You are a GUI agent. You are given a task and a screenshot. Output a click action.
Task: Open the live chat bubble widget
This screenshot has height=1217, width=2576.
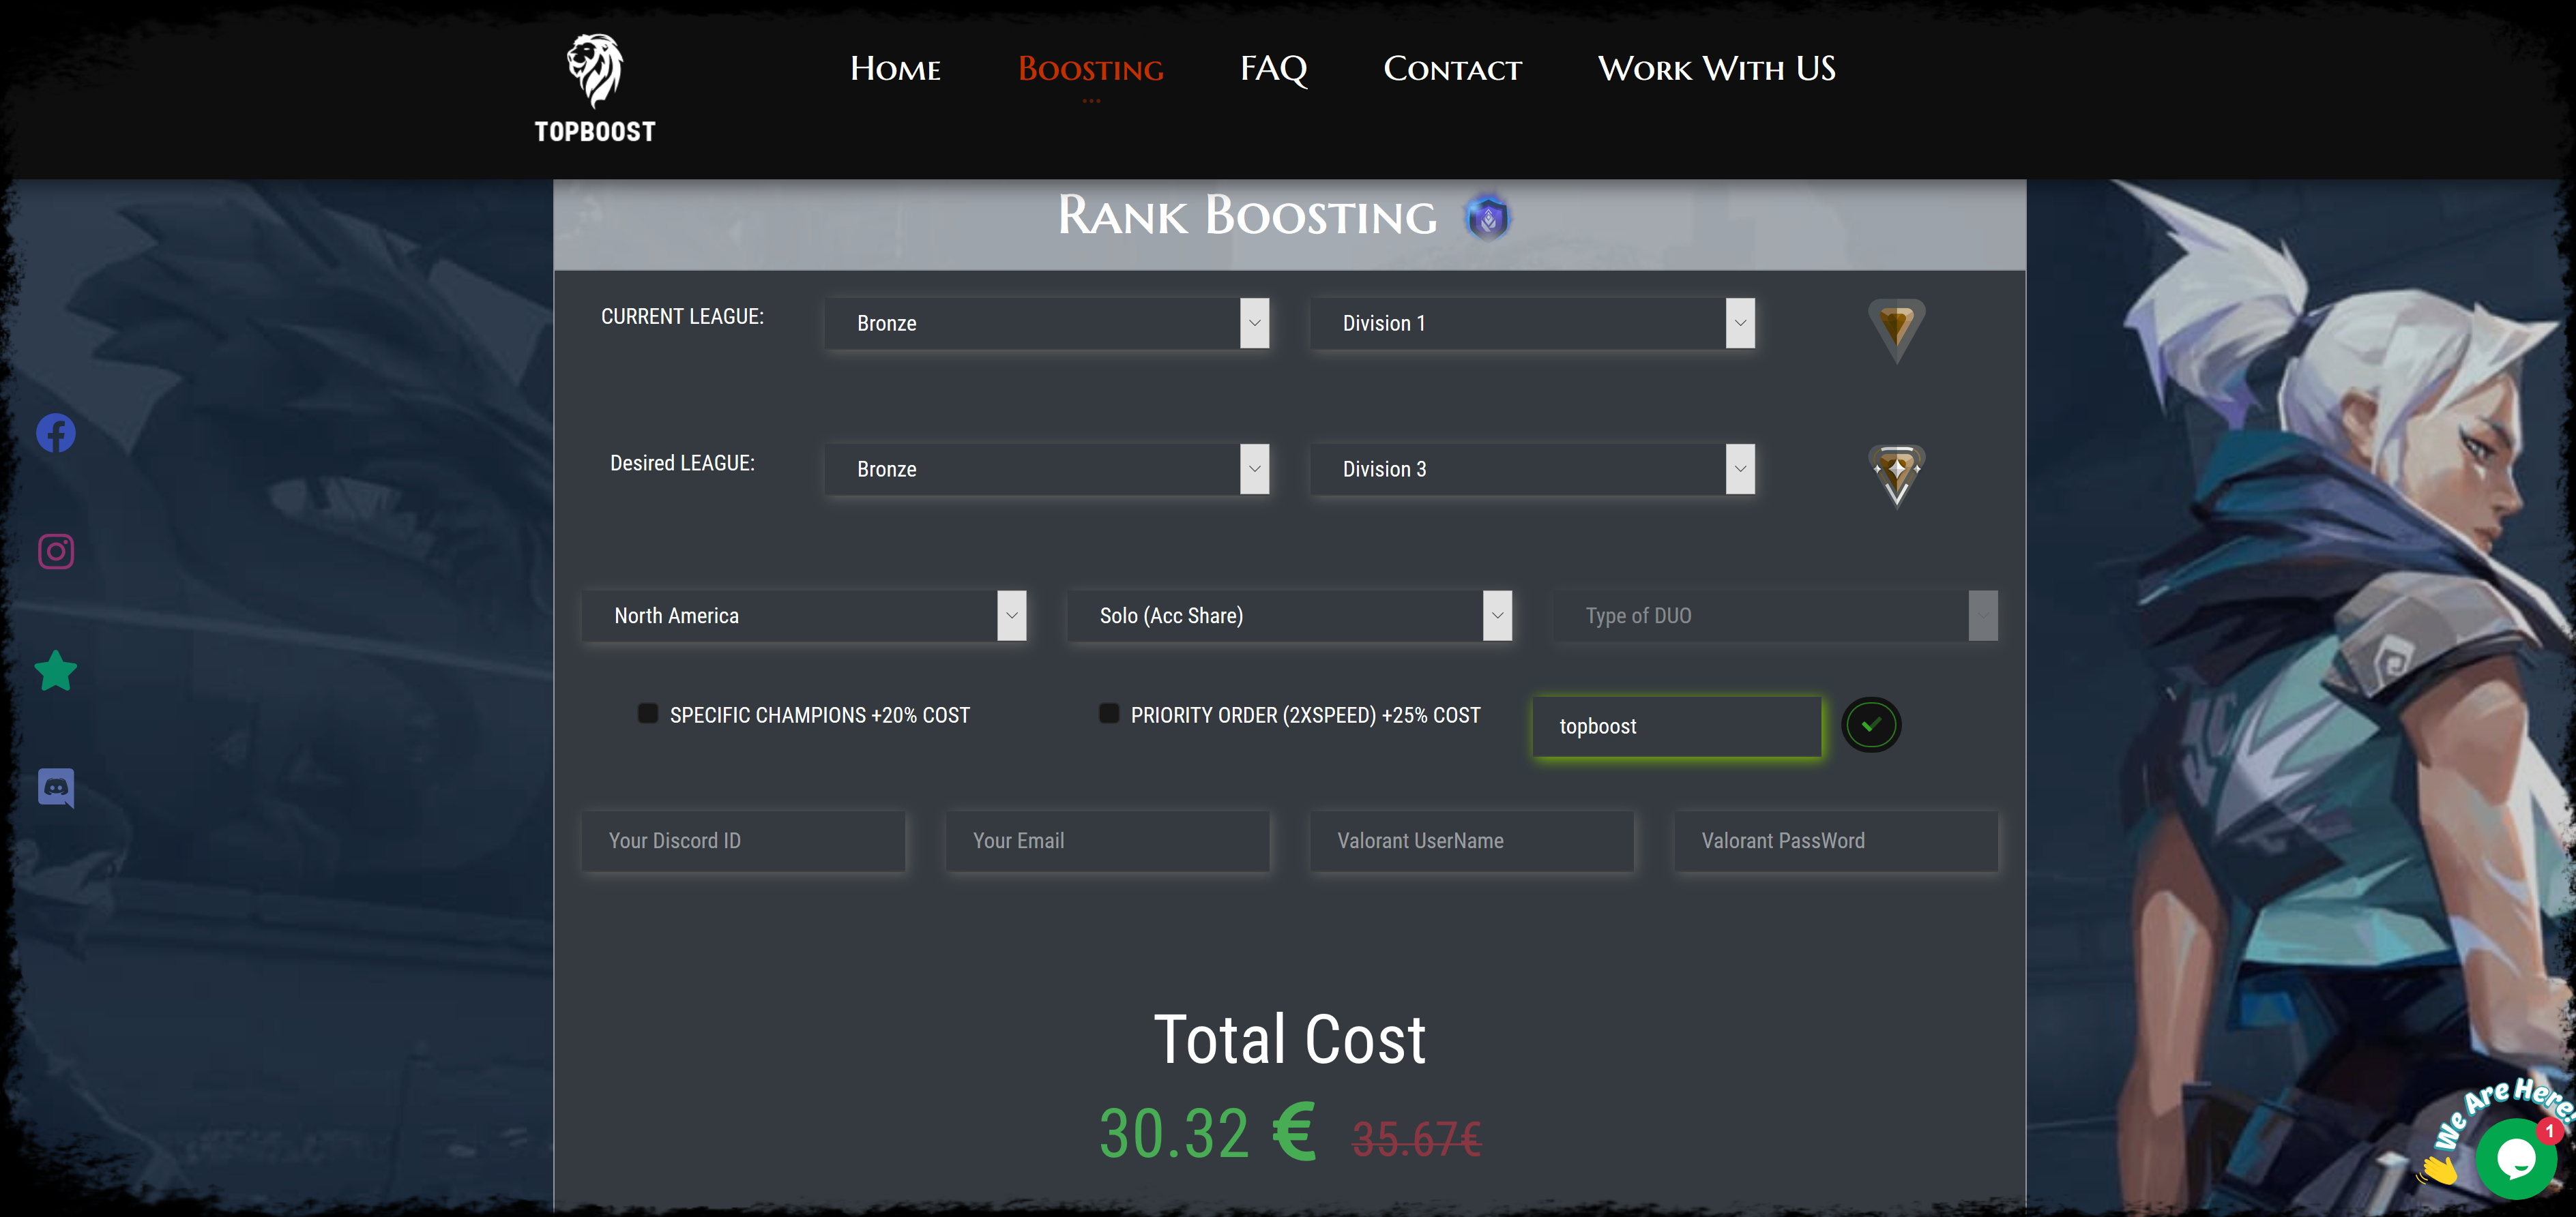pos(2515,1158)
